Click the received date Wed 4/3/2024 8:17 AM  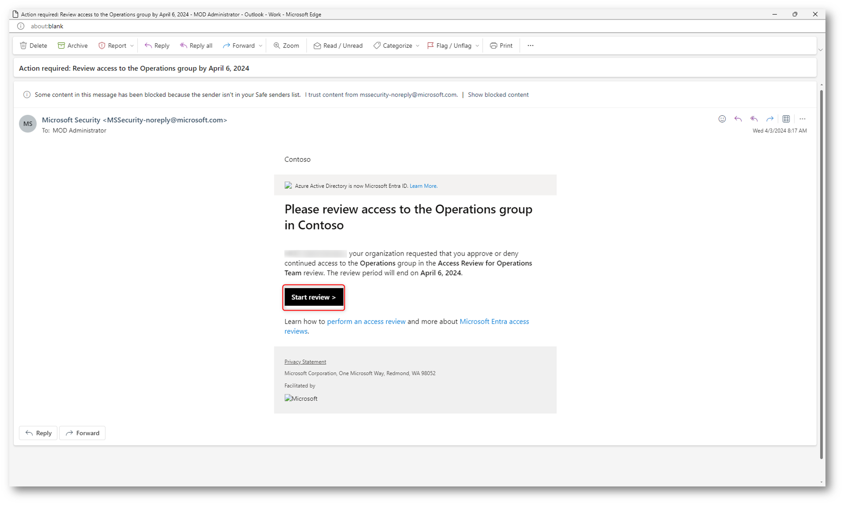[x=780, y=131]
